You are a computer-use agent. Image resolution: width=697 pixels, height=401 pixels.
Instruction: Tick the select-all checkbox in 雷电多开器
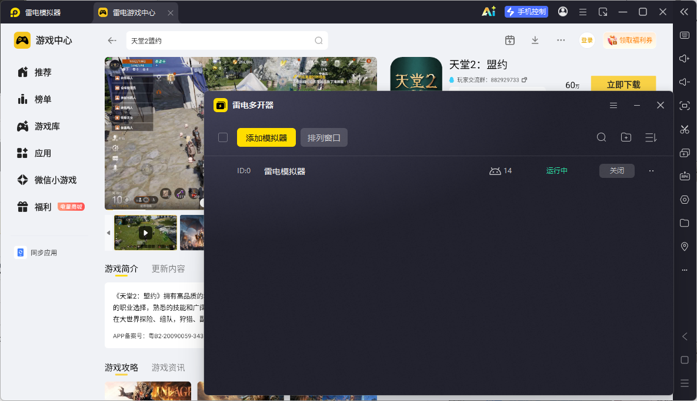point(223,137)
